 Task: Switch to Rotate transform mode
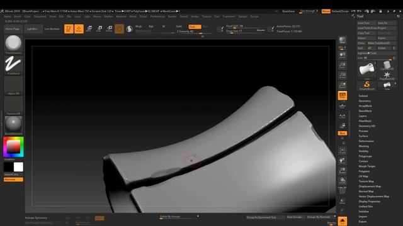click(109, 29)
